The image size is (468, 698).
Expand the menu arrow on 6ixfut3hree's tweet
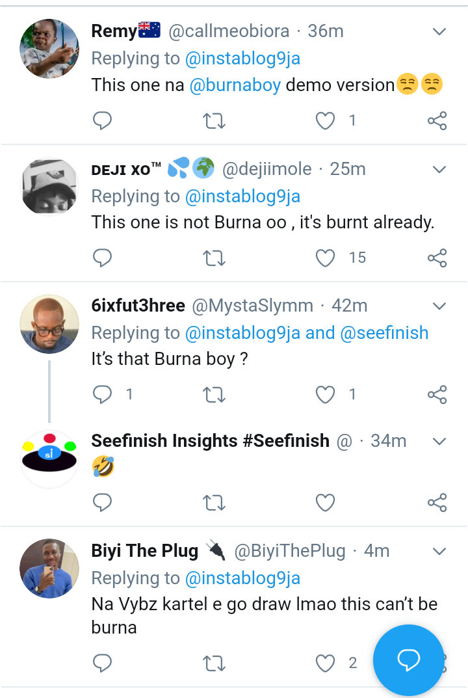coord(439,306)
